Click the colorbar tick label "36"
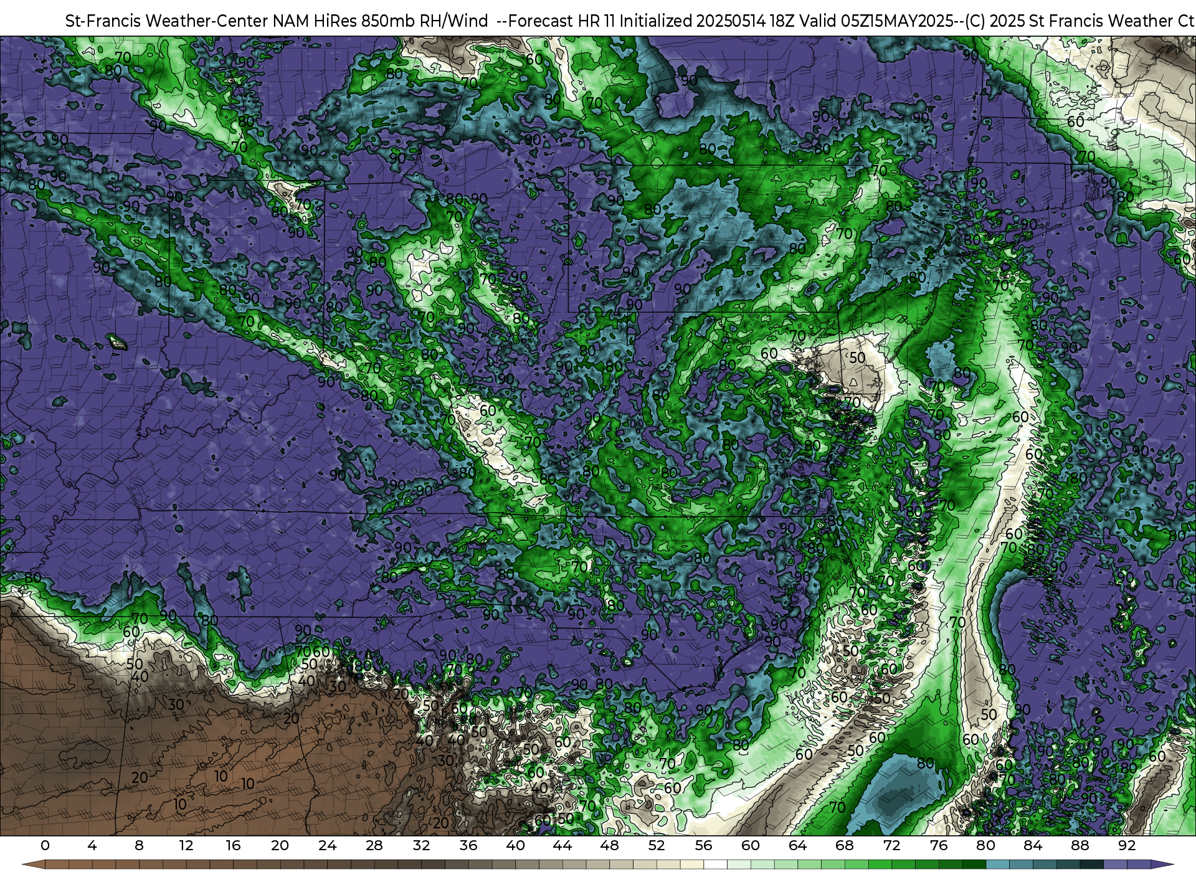The image size is (1196, 872). point(468,845)
